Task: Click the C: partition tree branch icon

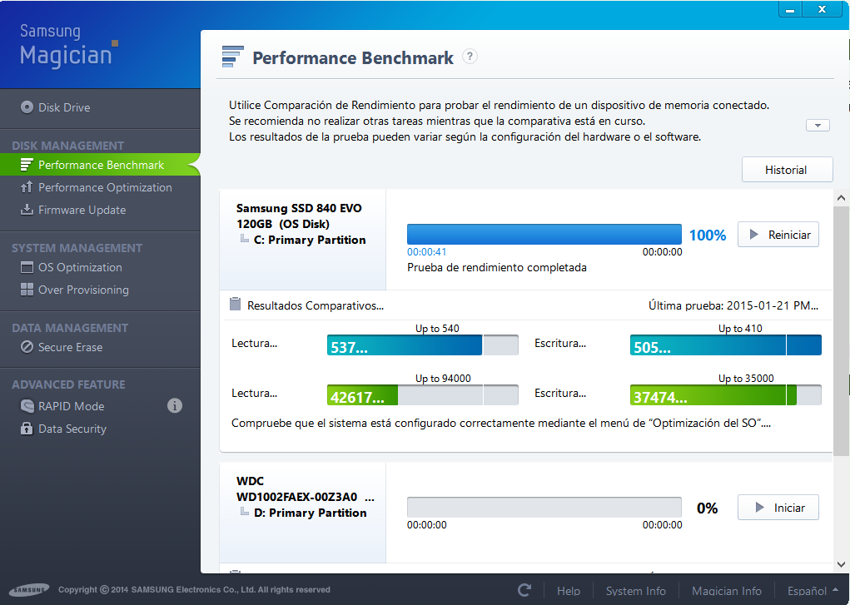Action: pyautogui.click(x=245, y=239)
